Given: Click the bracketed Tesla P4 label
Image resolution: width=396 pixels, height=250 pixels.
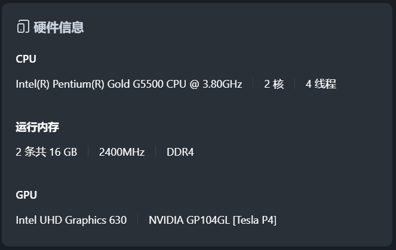Looking at the screenshot, I should pos(254,220).
